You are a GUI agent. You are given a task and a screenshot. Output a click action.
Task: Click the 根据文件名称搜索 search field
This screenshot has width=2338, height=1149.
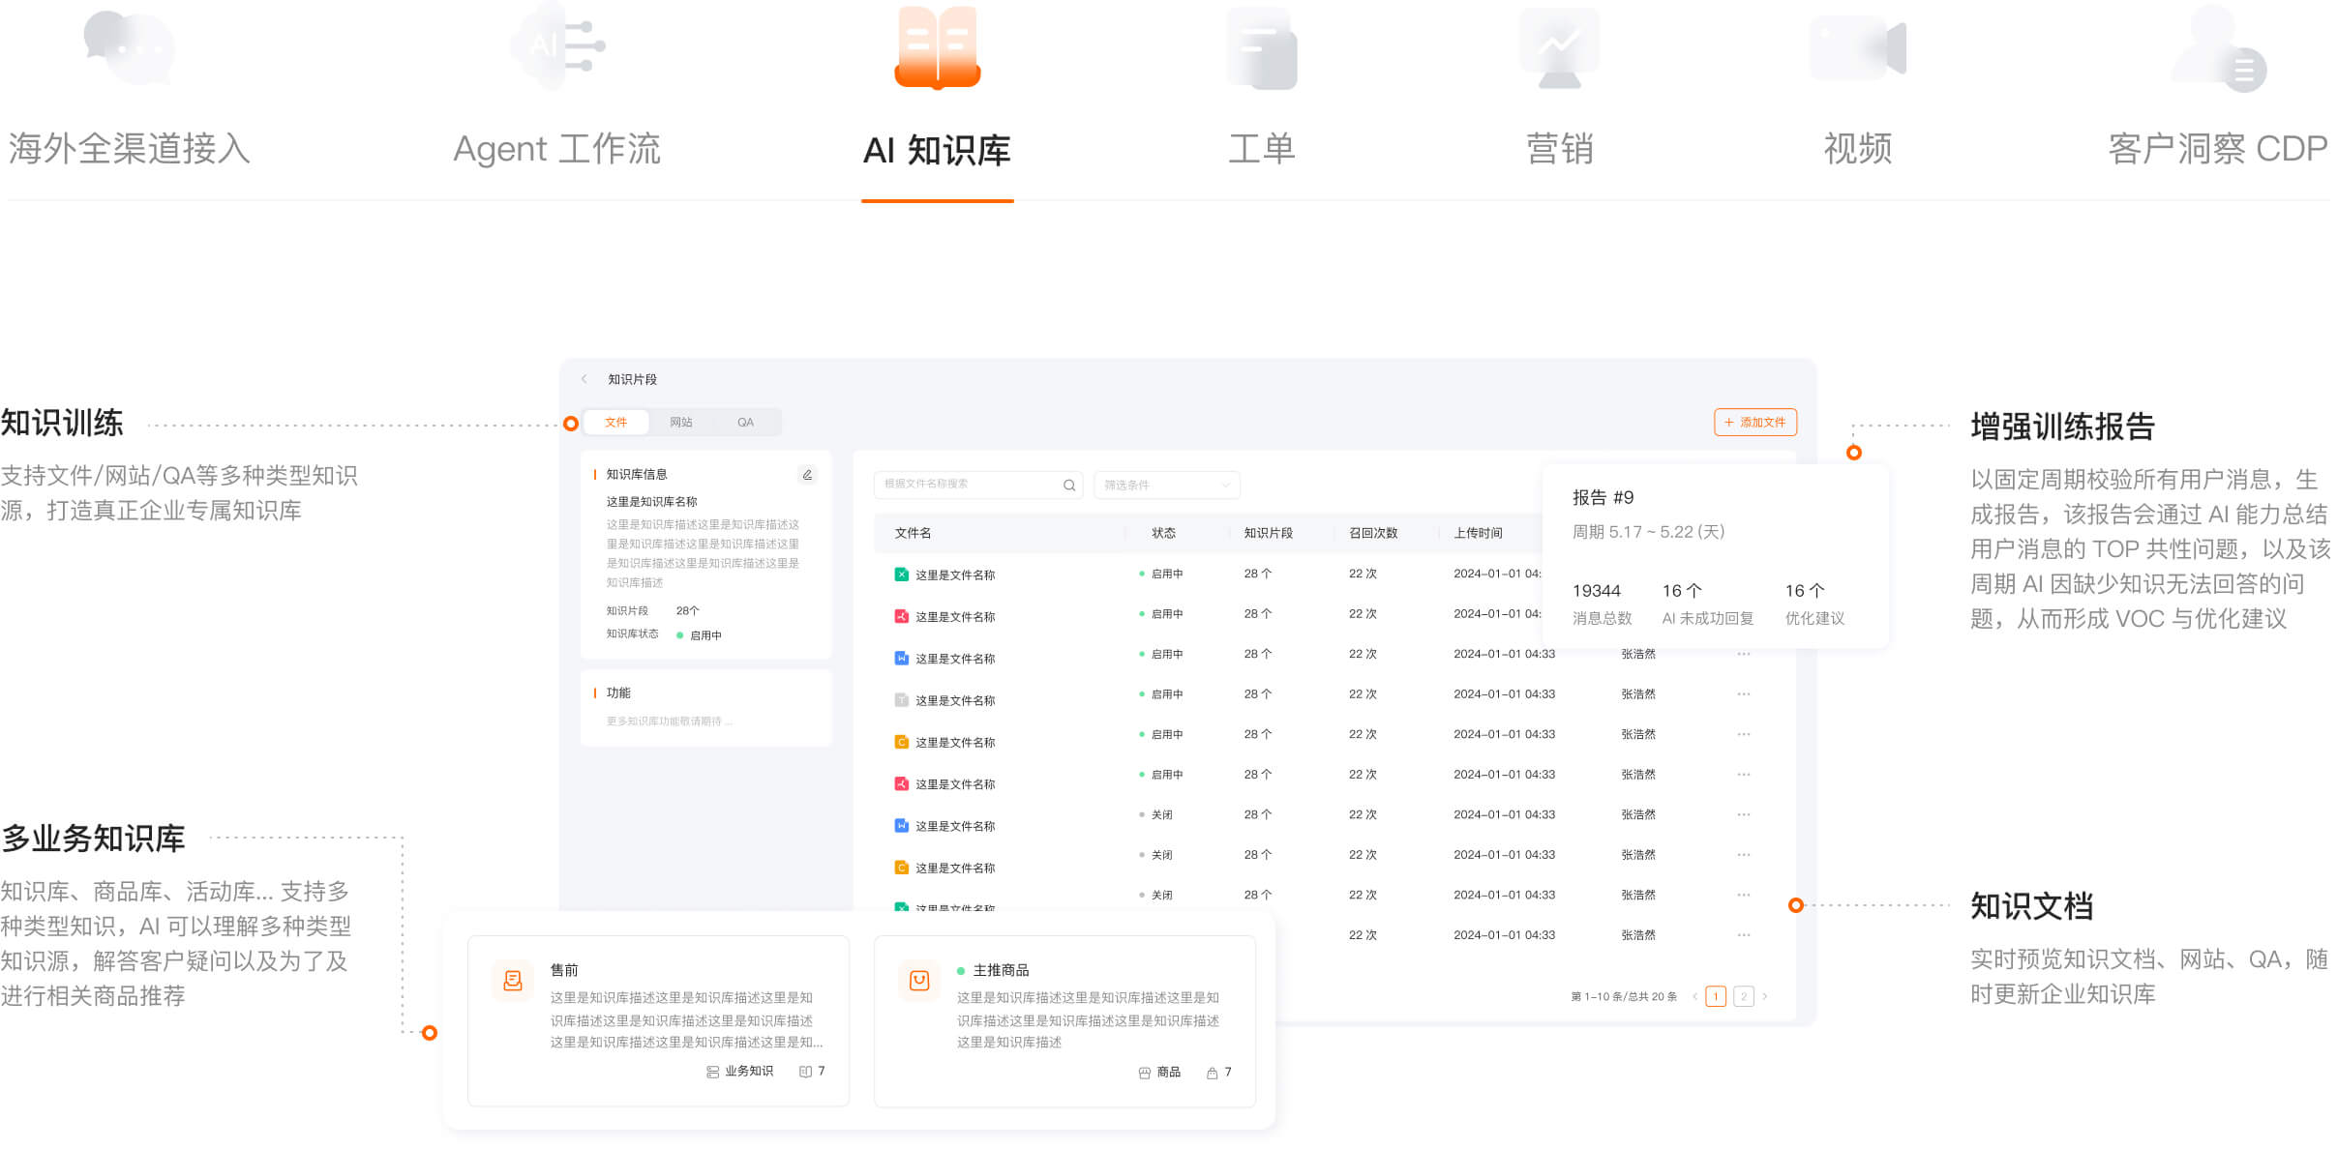pos(977,485)
